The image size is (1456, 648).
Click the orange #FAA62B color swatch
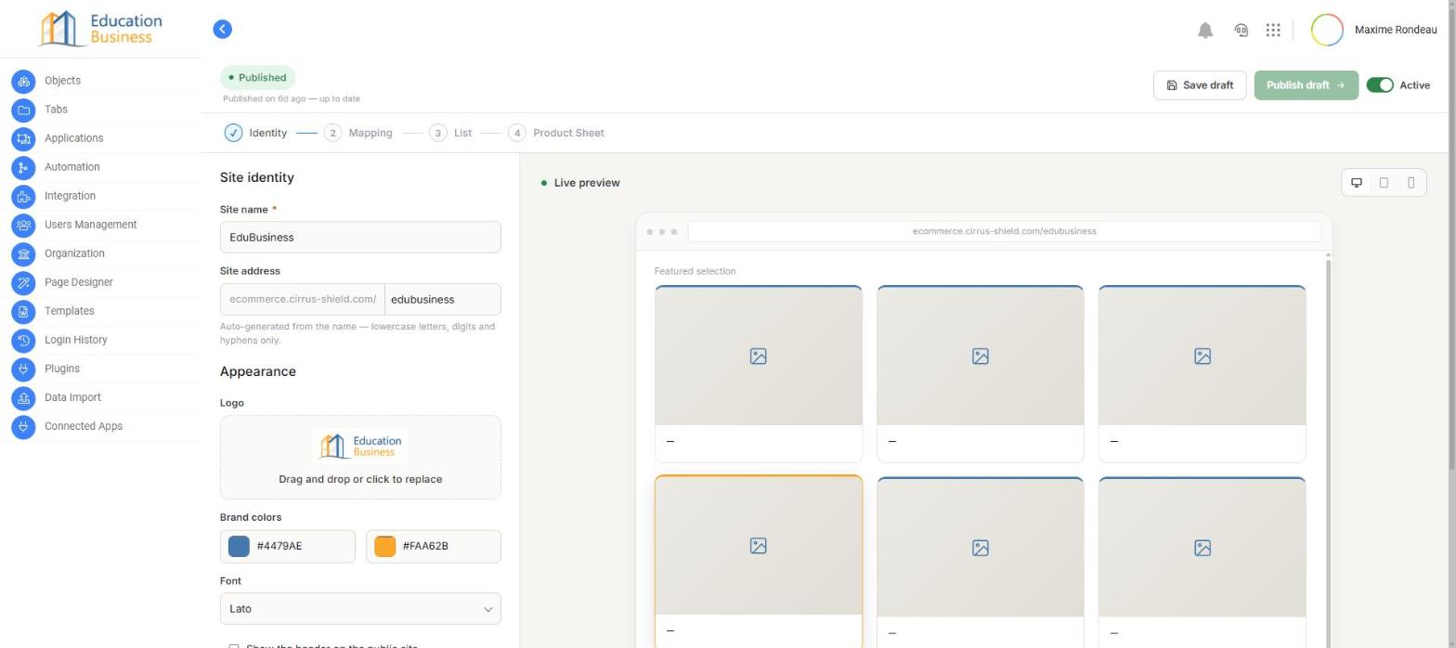384,547
